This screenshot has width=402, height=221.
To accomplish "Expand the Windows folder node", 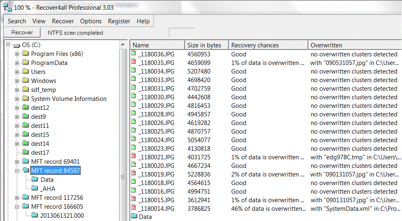I will coord(17,81).
